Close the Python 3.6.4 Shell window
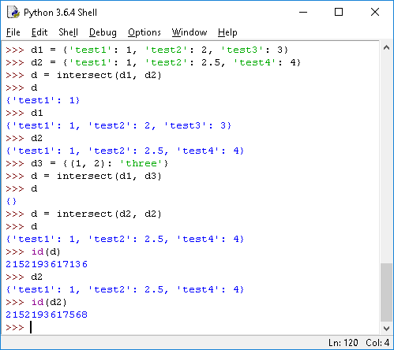This screenshot has height=350, width=394. click(375, 12)
